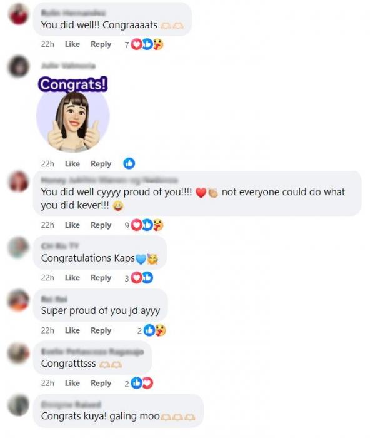Open reactions on the 'proud of you' comment
The width and height of the screenshot is (375, 438).
pyautogui.click(x=144, y=225)
